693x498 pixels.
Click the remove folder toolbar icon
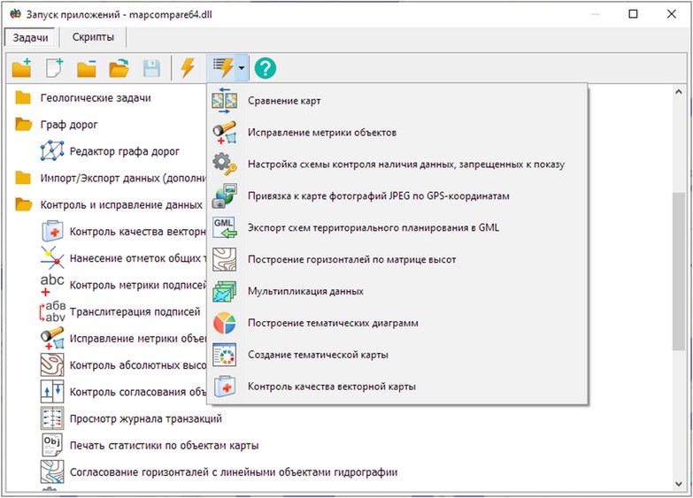point(87,67)
